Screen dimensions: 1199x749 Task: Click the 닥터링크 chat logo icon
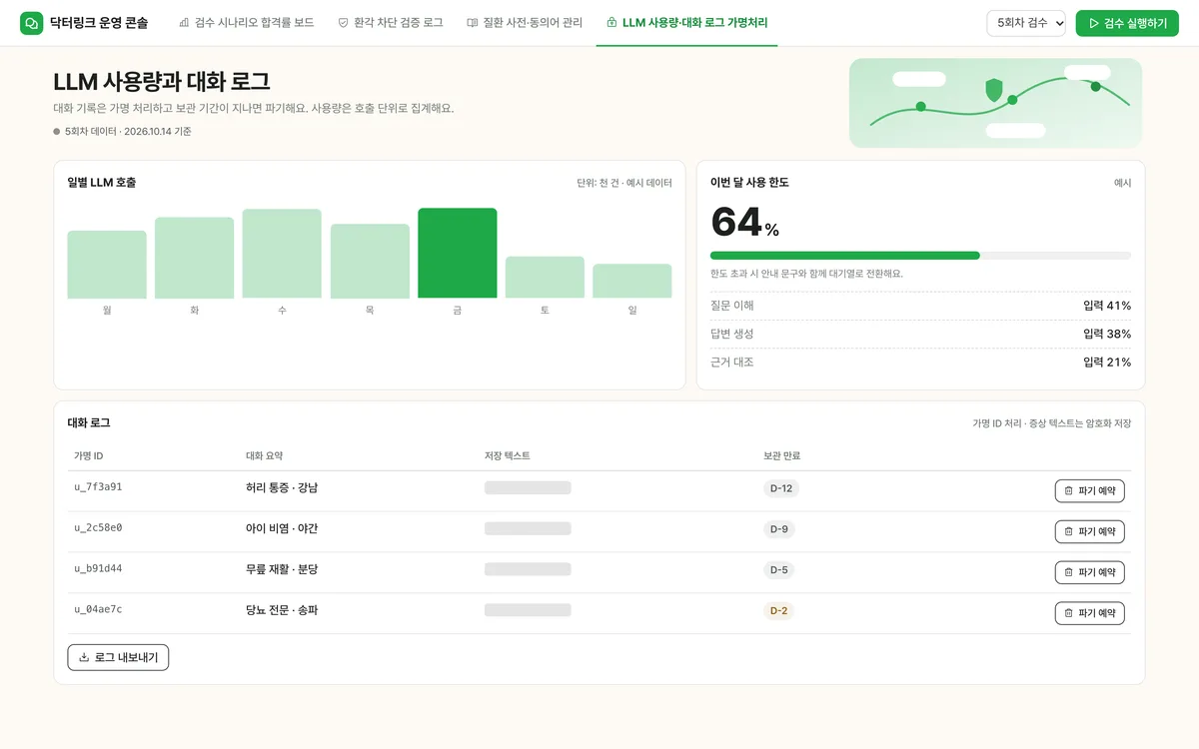coord(32,23)
